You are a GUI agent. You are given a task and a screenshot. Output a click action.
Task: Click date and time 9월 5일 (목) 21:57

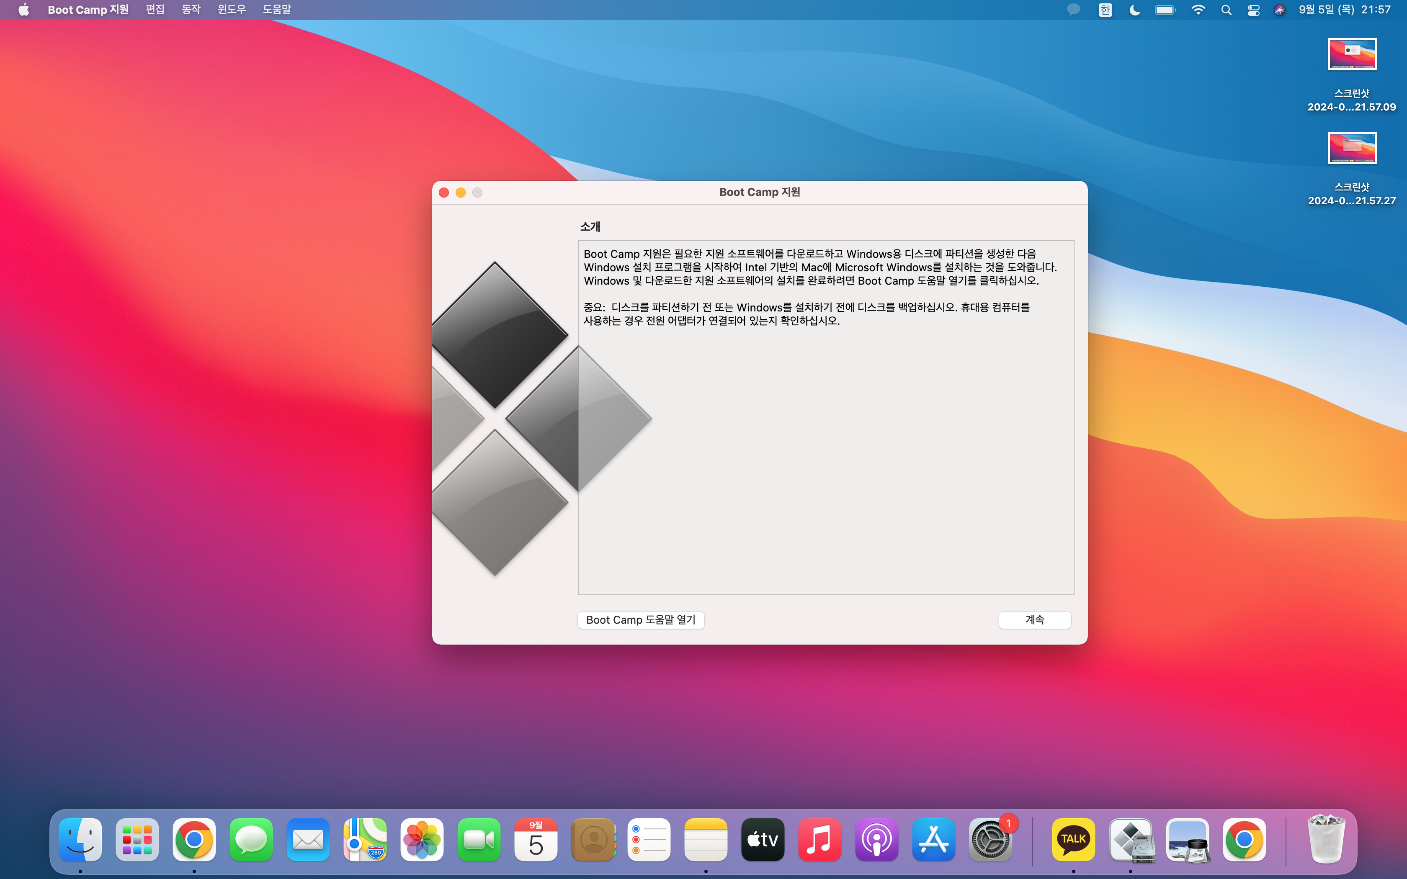pos(1345,10)
